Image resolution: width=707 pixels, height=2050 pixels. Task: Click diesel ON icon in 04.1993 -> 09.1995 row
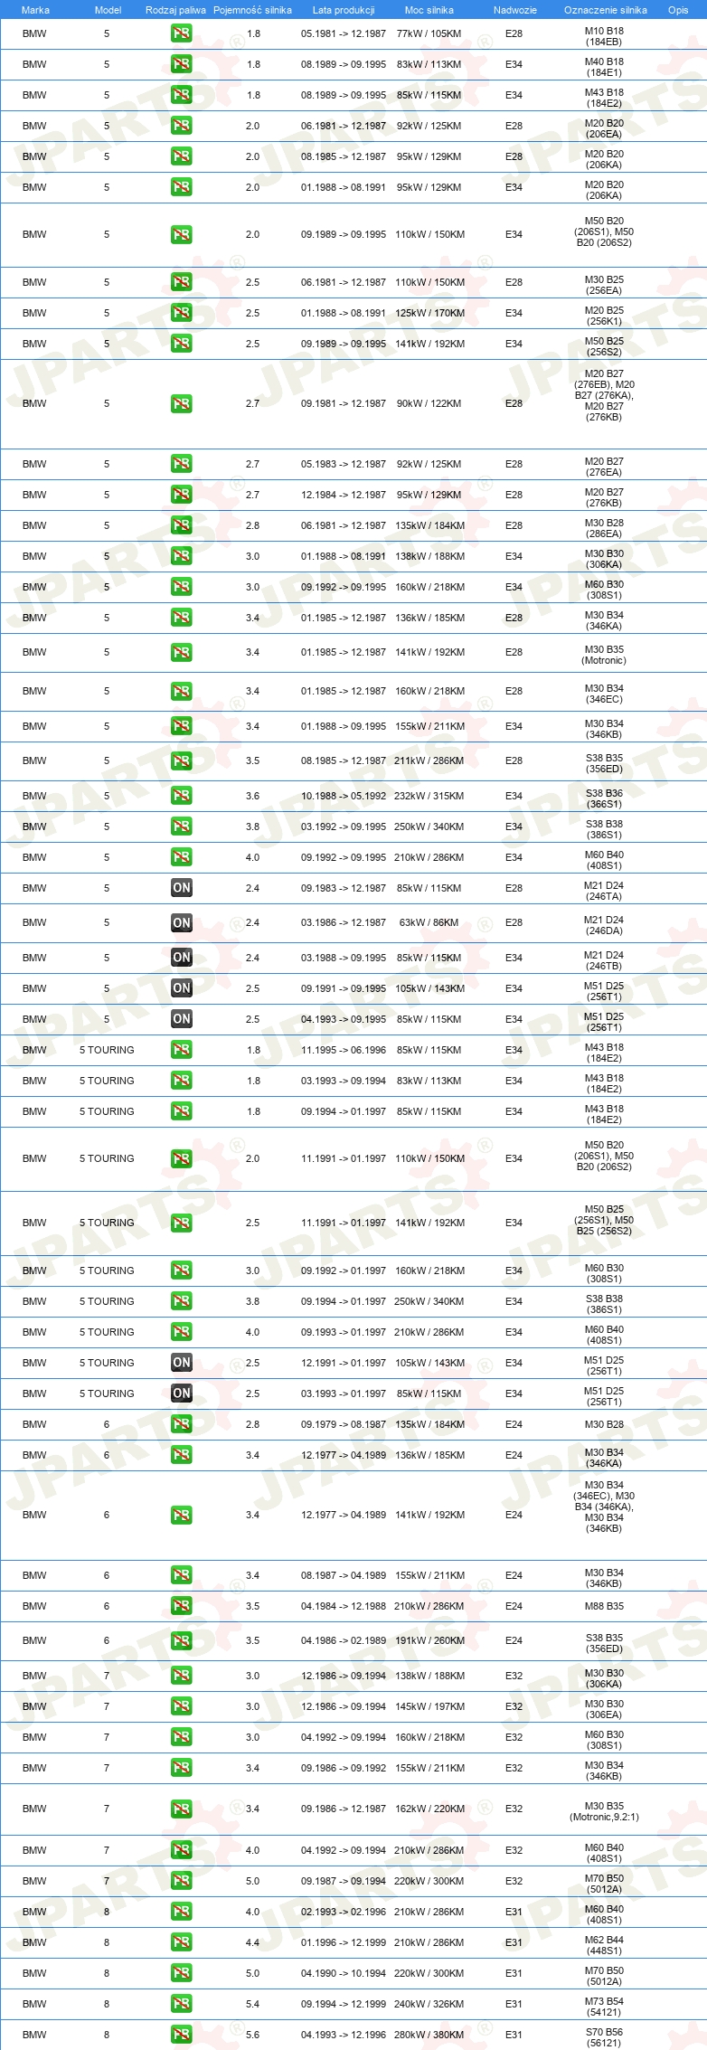click(181, 1019)
